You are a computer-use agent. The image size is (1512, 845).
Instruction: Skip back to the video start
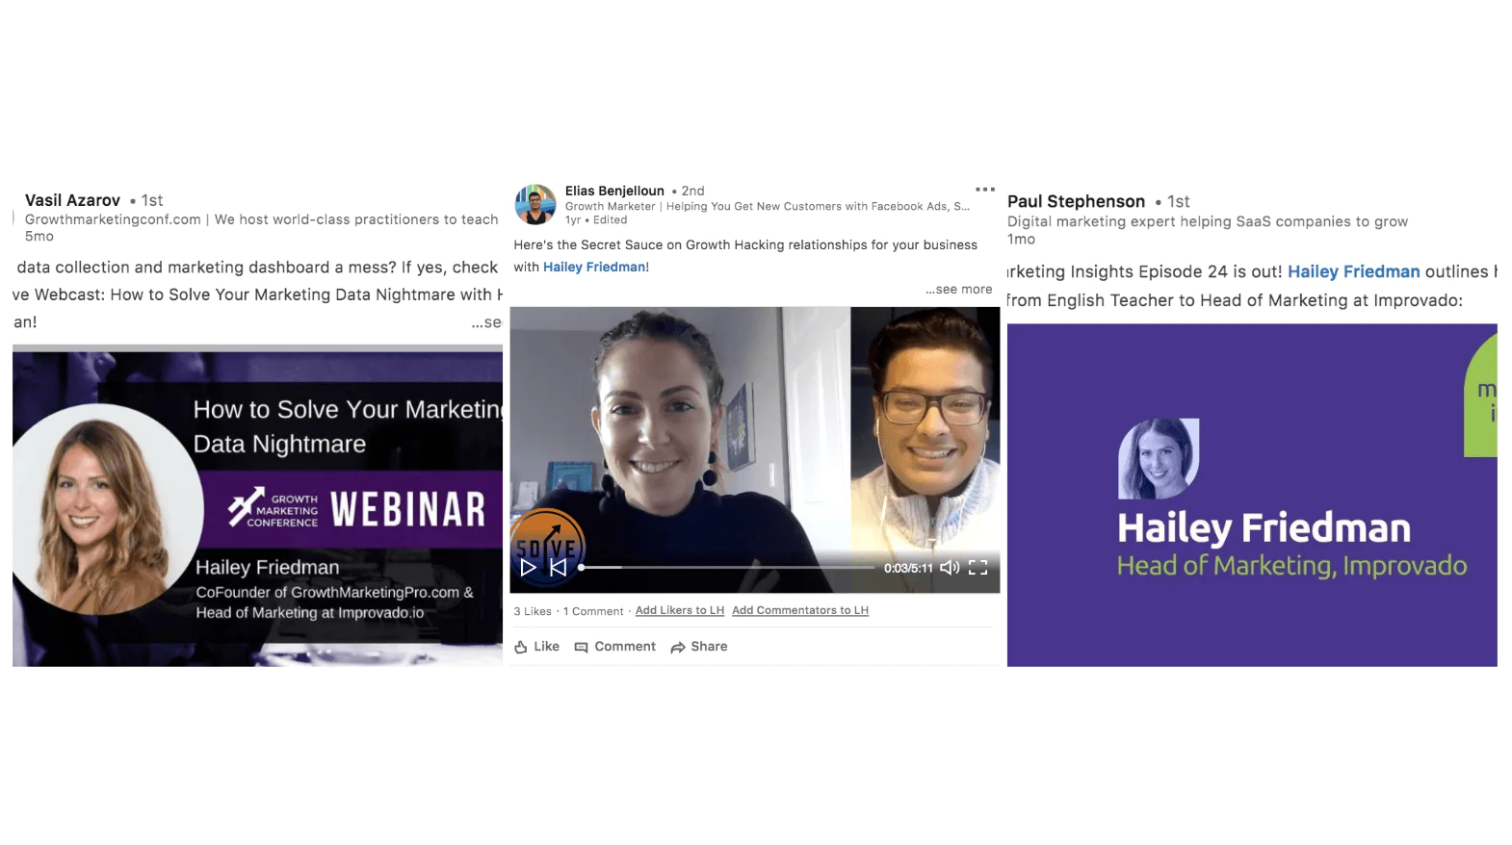pyautogui.click(x=558, y=568)
